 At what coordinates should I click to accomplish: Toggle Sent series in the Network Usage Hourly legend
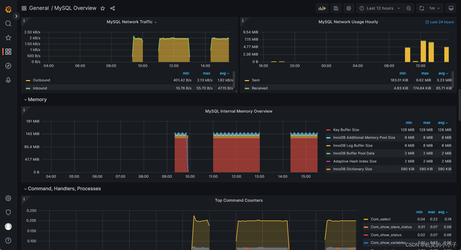(x=256, y=80)
